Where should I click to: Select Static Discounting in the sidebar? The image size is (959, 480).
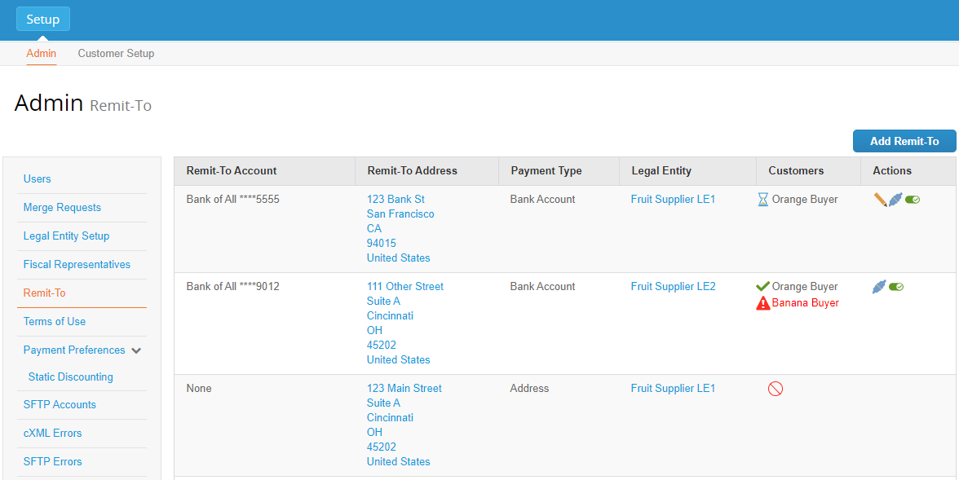tap(70, 377)
